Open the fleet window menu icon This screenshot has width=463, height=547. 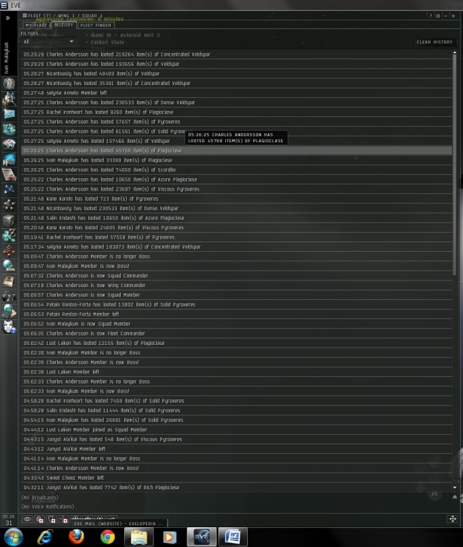point(24,16)
